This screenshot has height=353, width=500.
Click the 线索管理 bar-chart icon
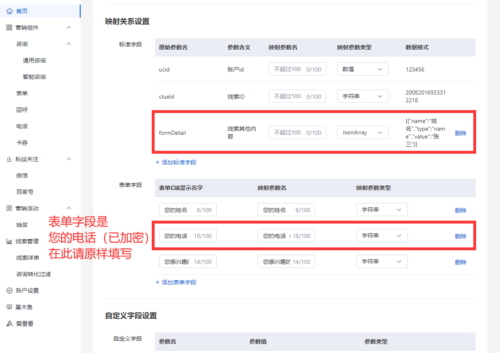[9, 241]
